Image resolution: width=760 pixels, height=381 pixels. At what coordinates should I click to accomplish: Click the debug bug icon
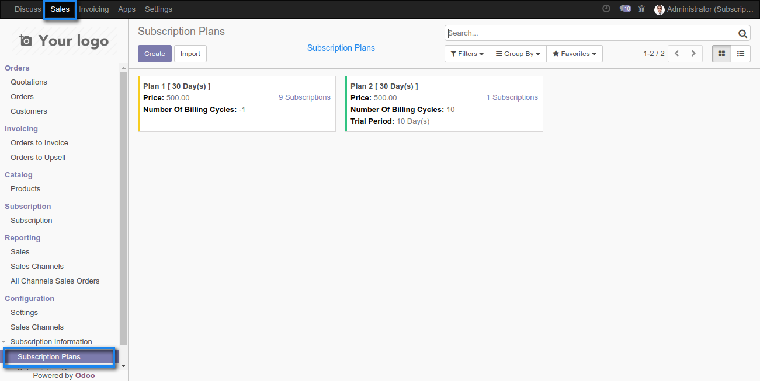642,9
